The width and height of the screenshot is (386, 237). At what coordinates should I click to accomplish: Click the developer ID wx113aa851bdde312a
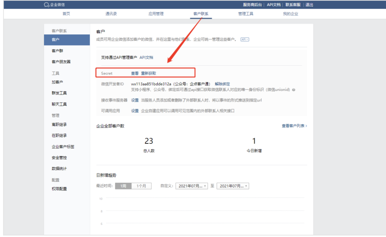pos(151,84)
